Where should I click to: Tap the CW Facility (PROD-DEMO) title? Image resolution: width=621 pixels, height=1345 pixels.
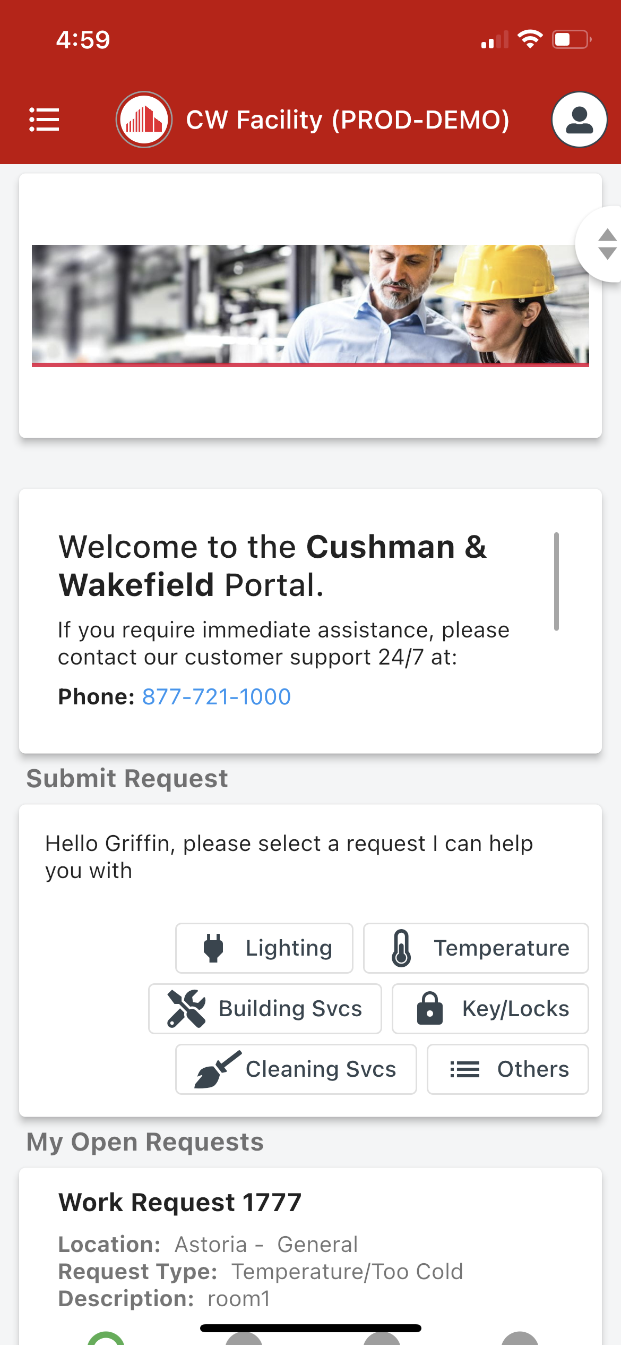(348, 120)
